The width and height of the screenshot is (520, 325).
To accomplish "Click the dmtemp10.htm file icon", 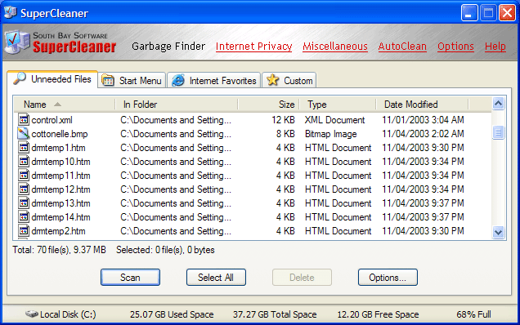I will 23,162.
